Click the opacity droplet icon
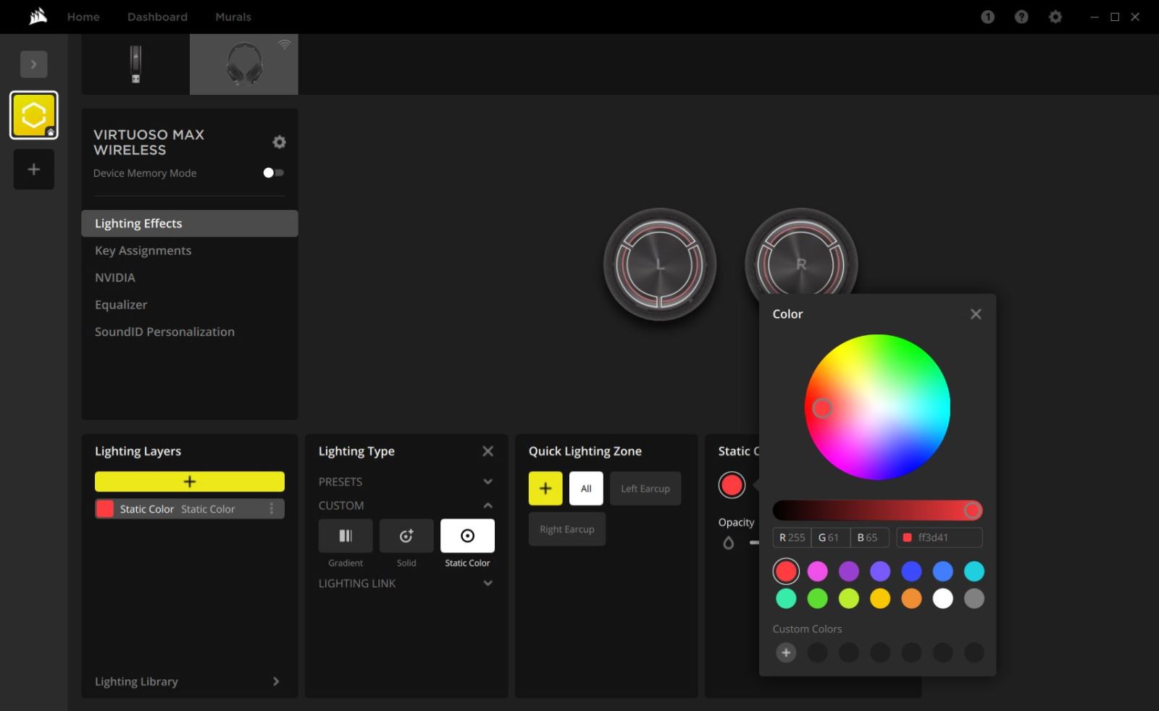Image resolution: width=1159 pixels, height=711 pixels. click(729, 542)
